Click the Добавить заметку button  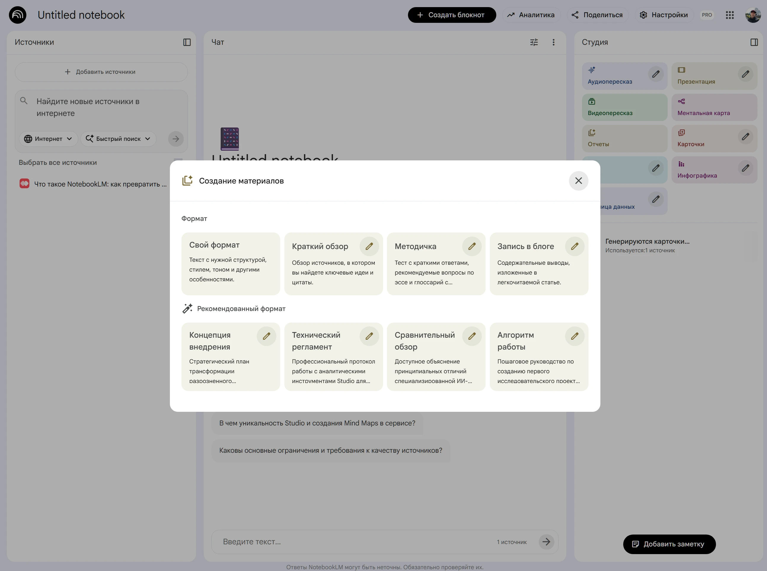click(669, 544)
